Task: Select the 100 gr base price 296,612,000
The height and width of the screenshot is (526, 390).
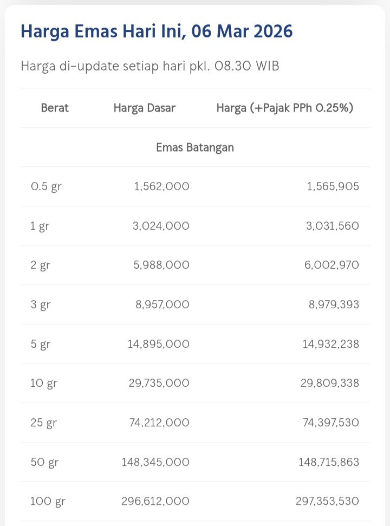Action: click(155, 501)
